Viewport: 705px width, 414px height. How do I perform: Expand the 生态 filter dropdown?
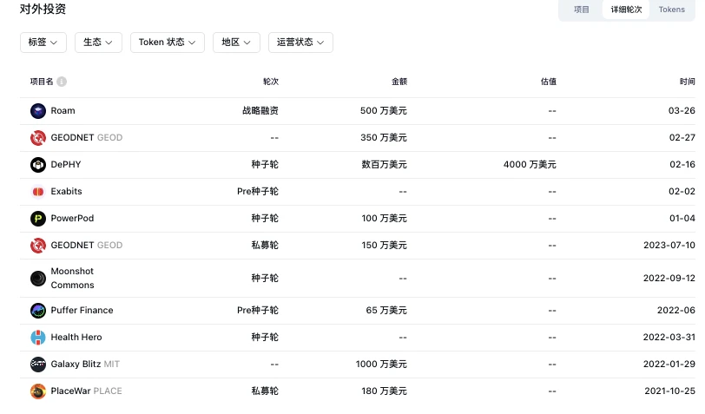pos(98,43)
